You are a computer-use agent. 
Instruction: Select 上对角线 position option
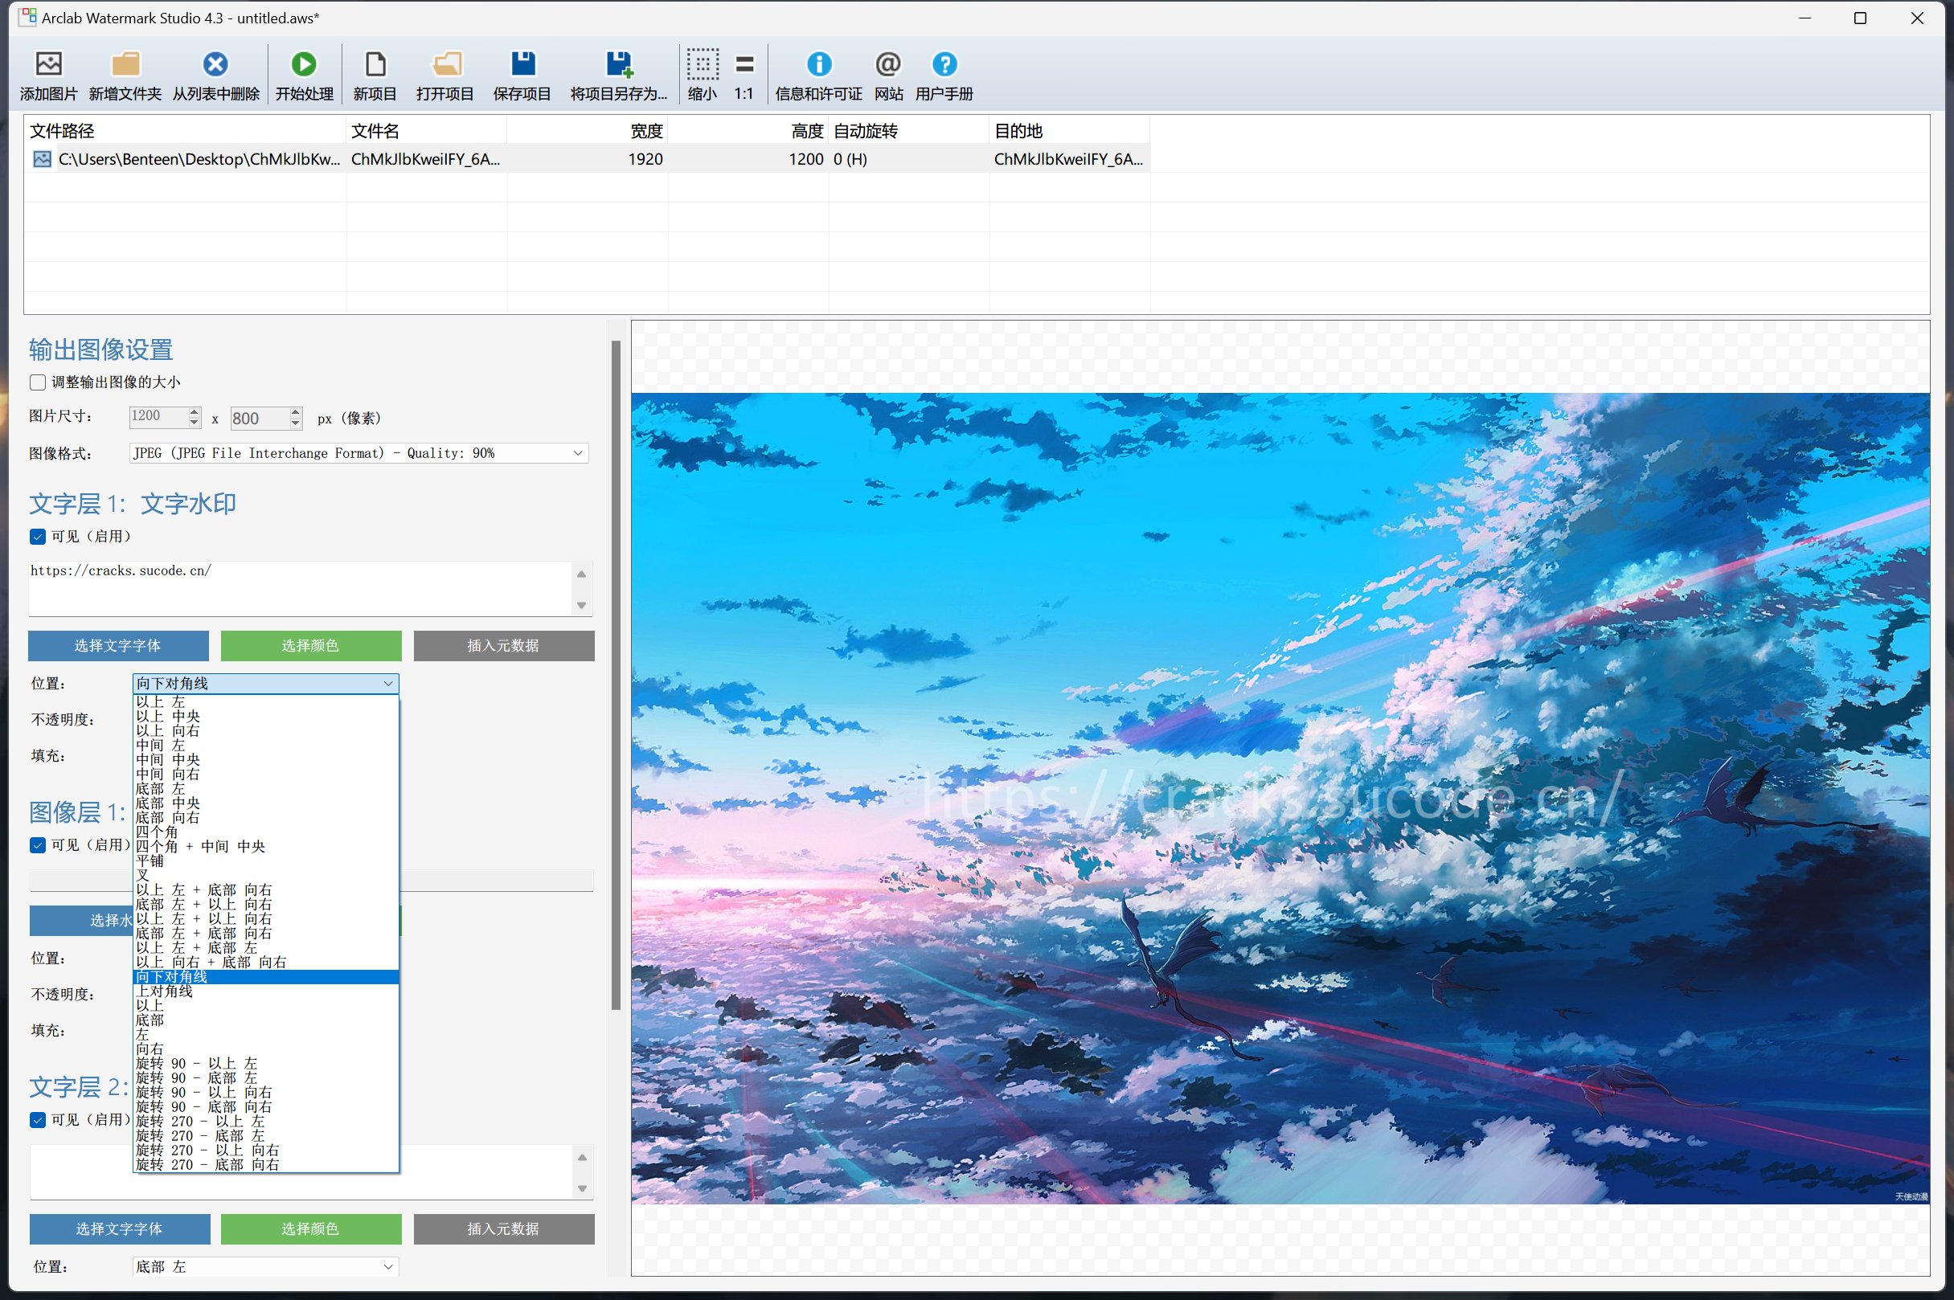pyautogui.click(x=265, y=991)
